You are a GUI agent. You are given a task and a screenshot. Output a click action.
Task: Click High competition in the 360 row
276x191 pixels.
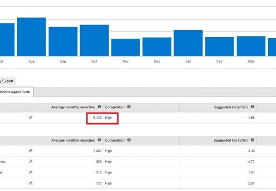pyautogui.click(x=108, y=162)
